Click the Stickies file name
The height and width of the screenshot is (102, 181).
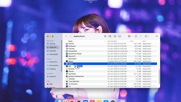(x=72, y=69)
